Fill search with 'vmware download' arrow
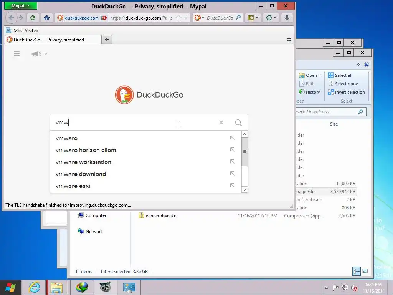This screenshot has height=295, width=393. tap(232, 174)
